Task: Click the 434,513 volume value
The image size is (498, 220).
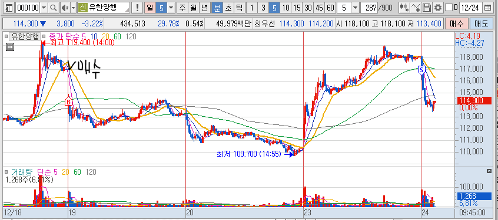Action: point(133,23)
